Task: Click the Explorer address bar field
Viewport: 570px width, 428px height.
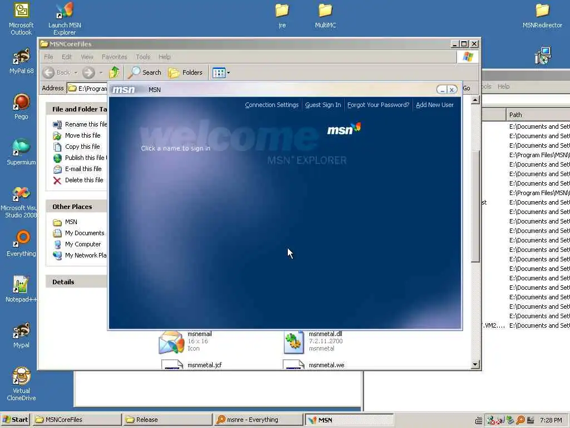Action: coord(87,89)
